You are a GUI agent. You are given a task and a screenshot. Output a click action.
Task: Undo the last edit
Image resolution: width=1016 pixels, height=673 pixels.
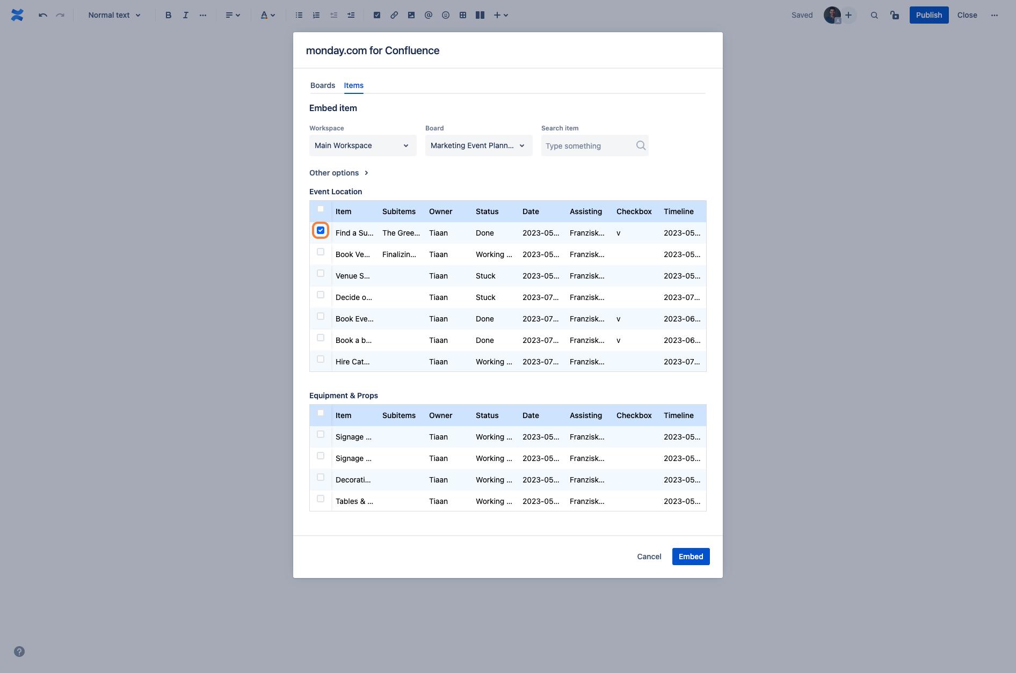click(43, 15)
